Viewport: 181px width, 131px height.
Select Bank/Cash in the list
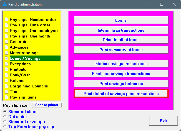coord(20,75)
